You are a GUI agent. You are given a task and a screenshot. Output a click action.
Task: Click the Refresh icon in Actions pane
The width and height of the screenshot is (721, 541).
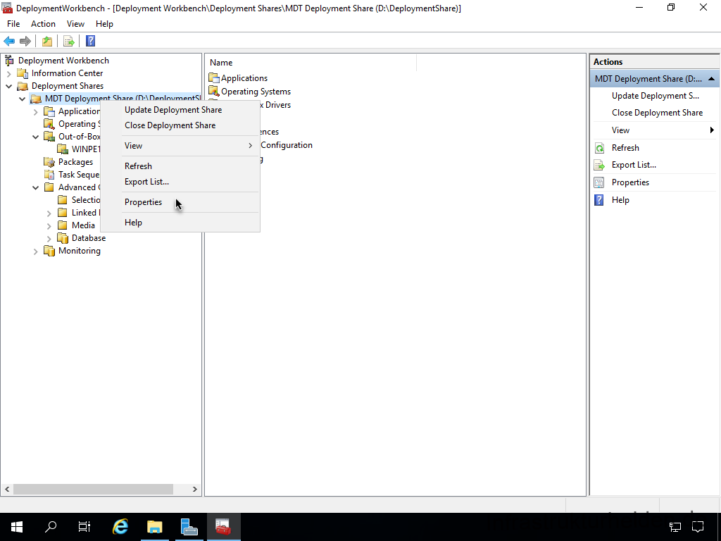[x=599, y=148]
